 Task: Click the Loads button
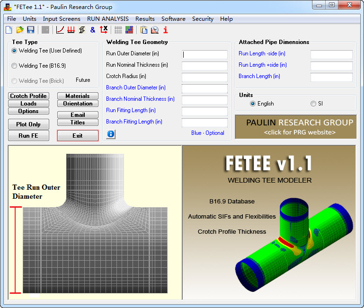tap(28, 104)
